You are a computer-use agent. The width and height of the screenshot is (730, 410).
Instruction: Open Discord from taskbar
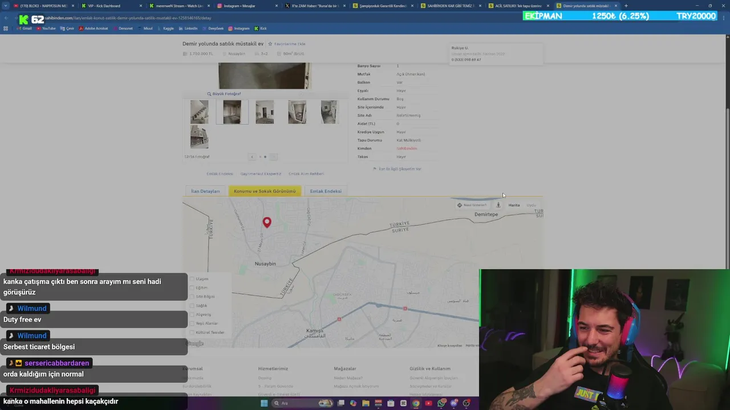coord(454,403)
